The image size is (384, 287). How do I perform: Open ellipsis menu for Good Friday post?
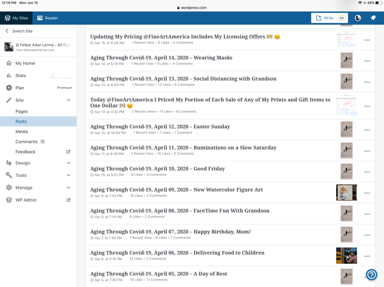click(x=367, y=171)
